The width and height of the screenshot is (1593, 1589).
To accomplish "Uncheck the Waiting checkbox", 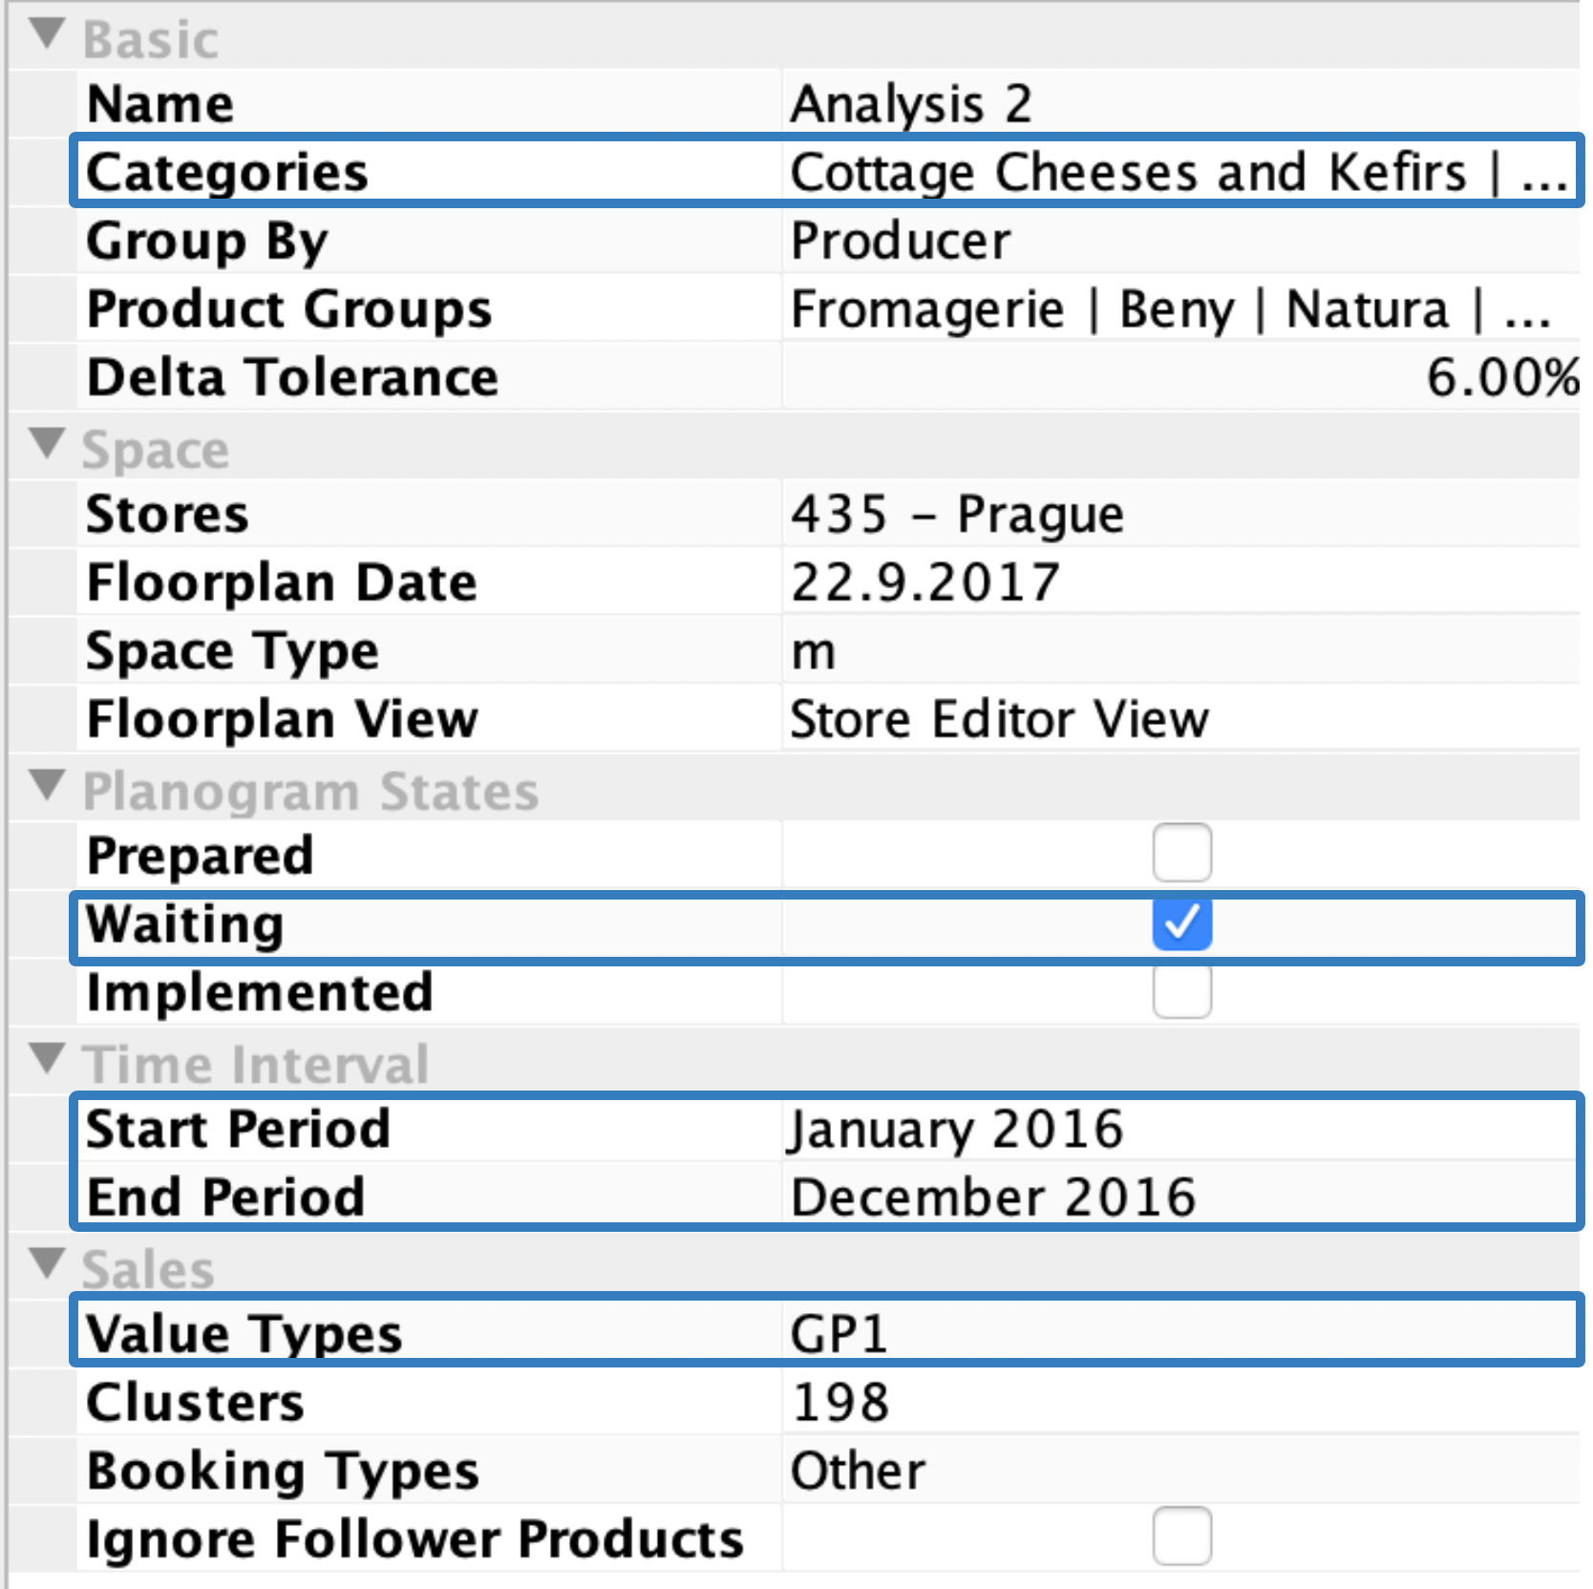I will pyautogui.click(x=1181, y=923).
